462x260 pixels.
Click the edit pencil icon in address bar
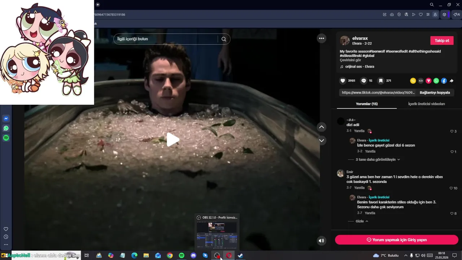[x=385, y=14]
